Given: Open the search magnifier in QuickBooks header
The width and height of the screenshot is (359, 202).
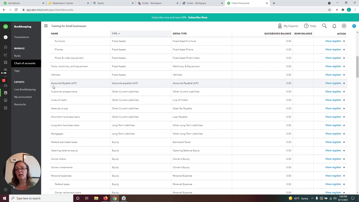Looking at the screenshot, I should [324, 26].
